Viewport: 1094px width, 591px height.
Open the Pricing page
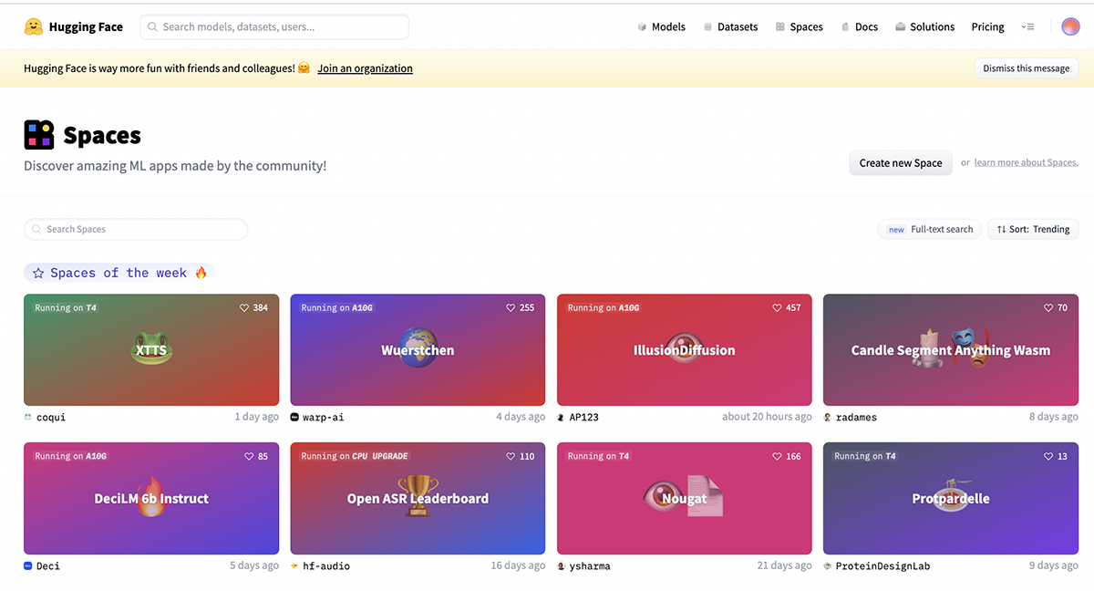987,27
